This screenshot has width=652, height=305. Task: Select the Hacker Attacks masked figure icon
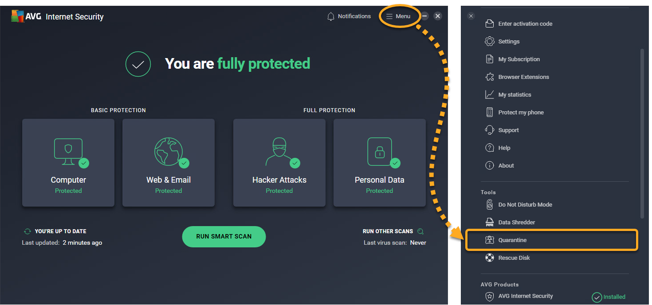click(x=279, y=151)
